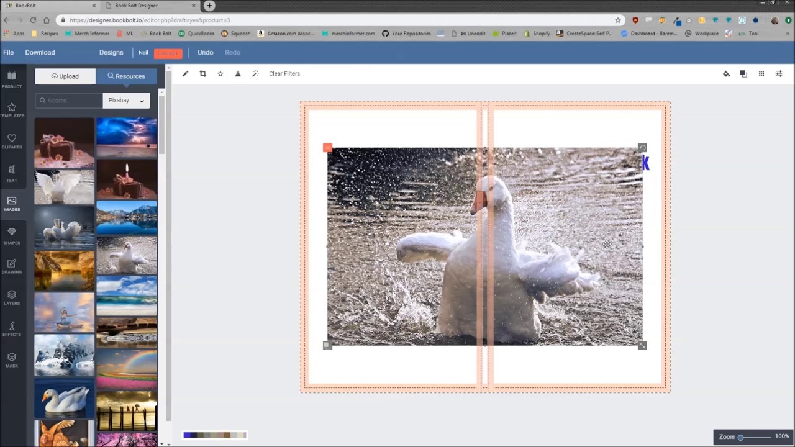The height and width of the screenshot is (447, 795).
Task: Open the Merch Informer bookmark
Action: [87, 34]
